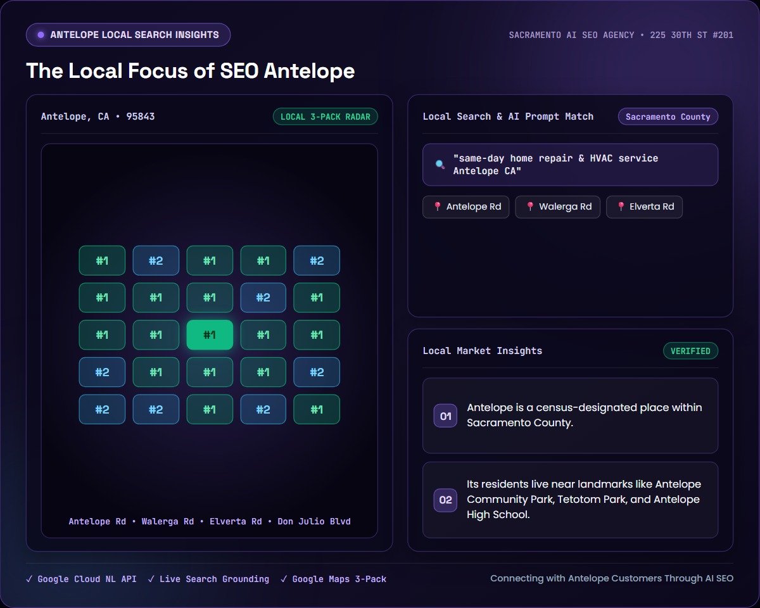Click the checkmark beside Google Cloud NL API
This screenshot has height=608, width=760.
[29, 579]
